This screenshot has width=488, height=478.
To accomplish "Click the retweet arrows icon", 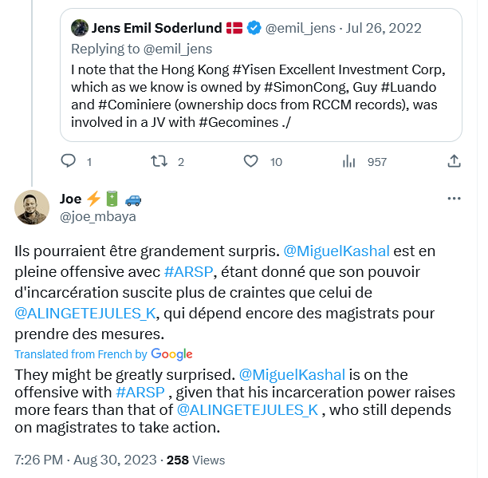I will click(159, 161).
